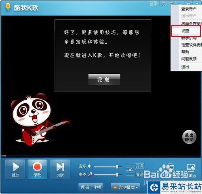Raise the key with 升调
The image size is (202, 194).
point(139,166)
